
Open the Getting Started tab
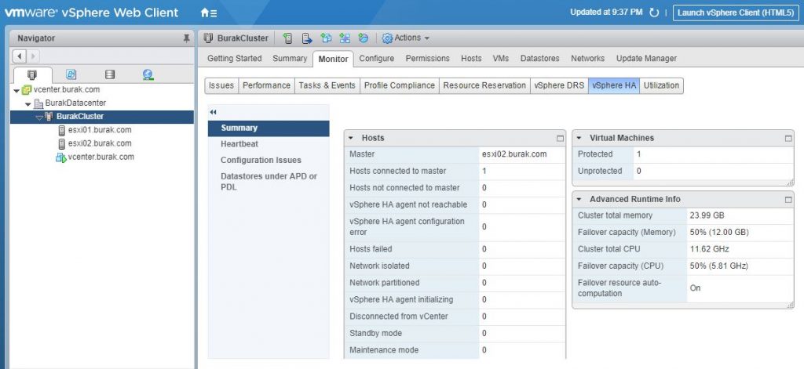pos(234,58)
